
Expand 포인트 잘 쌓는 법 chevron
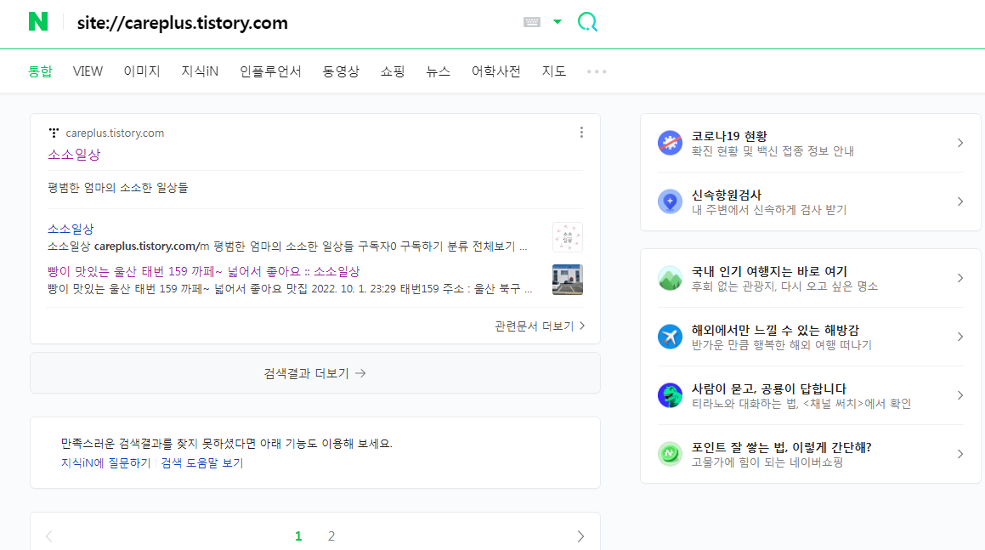coord(960,454)
